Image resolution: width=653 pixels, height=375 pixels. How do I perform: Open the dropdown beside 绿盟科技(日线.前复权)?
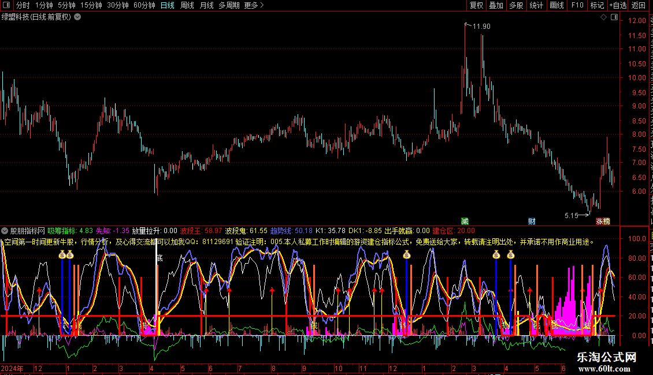[77, 17]
